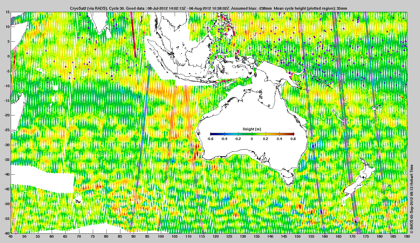Select longitude tick label 190 on the horizontal axis
Image resolution: width=420 pixels, height=243 pixels.
click(407, 236)
